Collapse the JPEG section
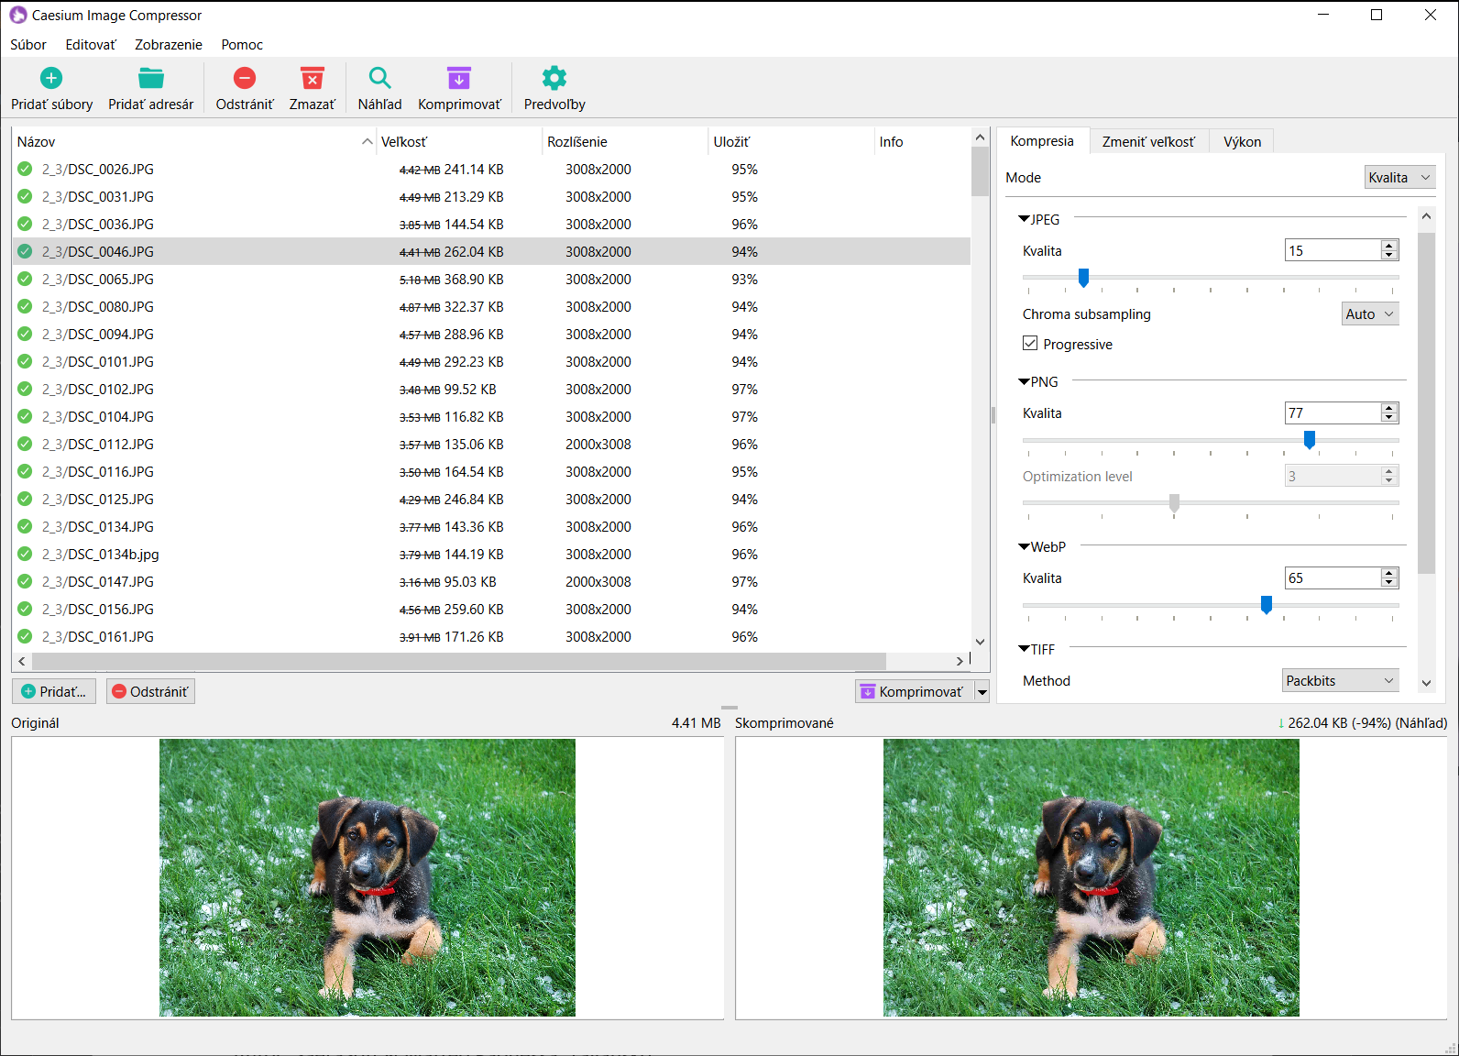 tap(1025, 220)
